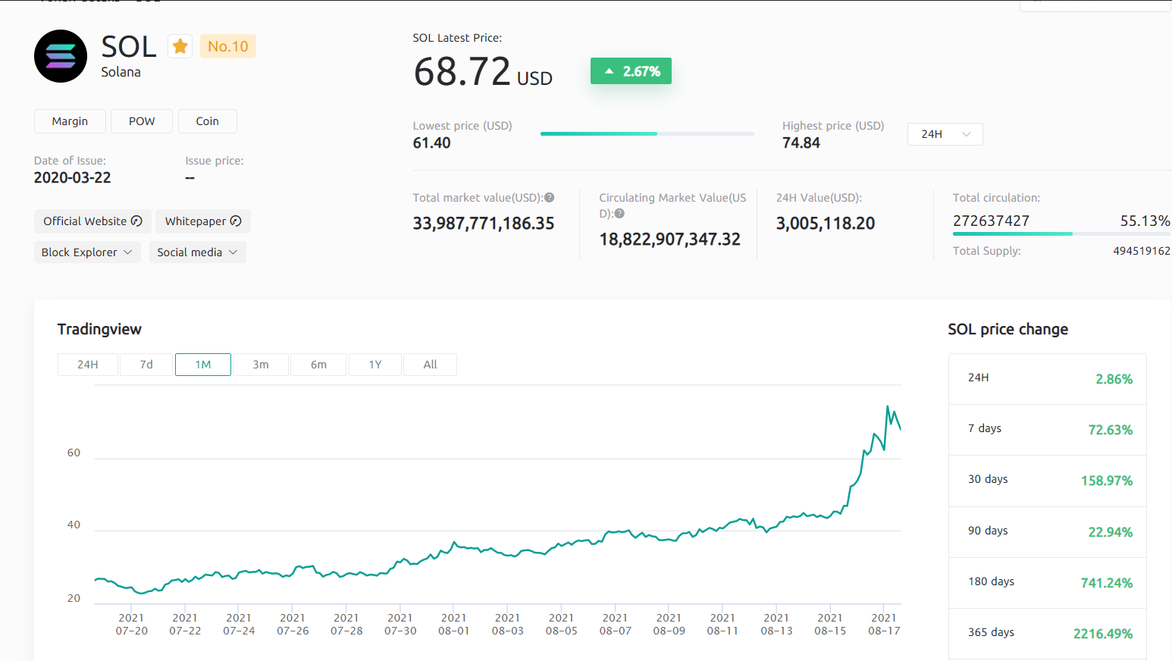Expand the Block Explorer dropdown
Viewport: 1172px width, 661px height.
(x=87, y=252)
